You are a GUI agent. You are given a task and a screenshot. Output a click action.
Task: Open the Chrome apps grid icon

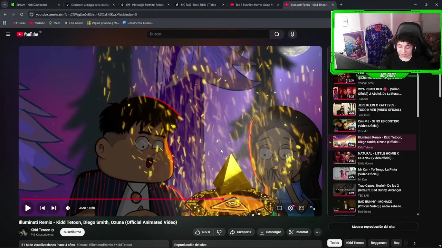click(x=4, y=23)
